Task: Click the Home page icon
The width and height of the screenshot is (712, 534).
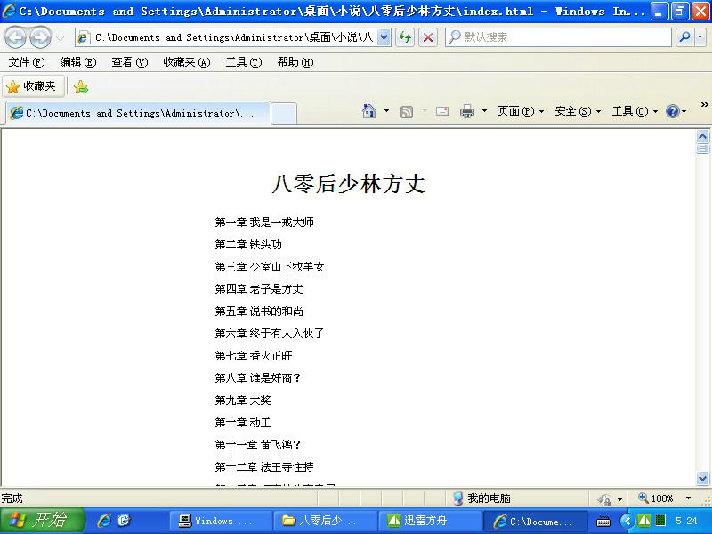Action: [x=369, y=111]
